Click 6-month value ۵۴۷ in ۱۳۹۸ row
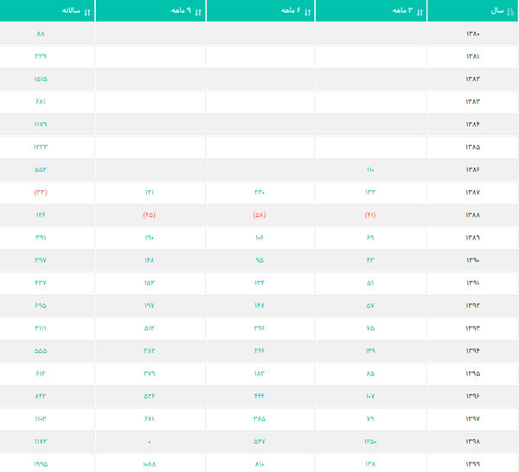The height and width of the screenshot is (472, 519). click(259, 442)
